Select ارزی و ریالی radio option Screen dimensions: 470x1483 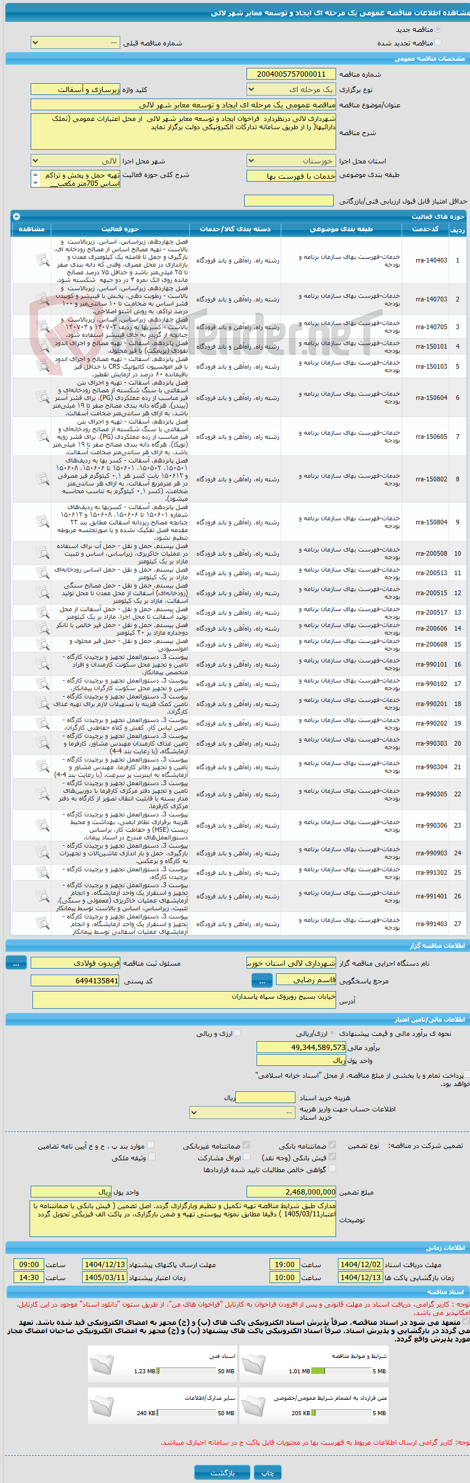pyautogui.click(x=237, y=1033)
